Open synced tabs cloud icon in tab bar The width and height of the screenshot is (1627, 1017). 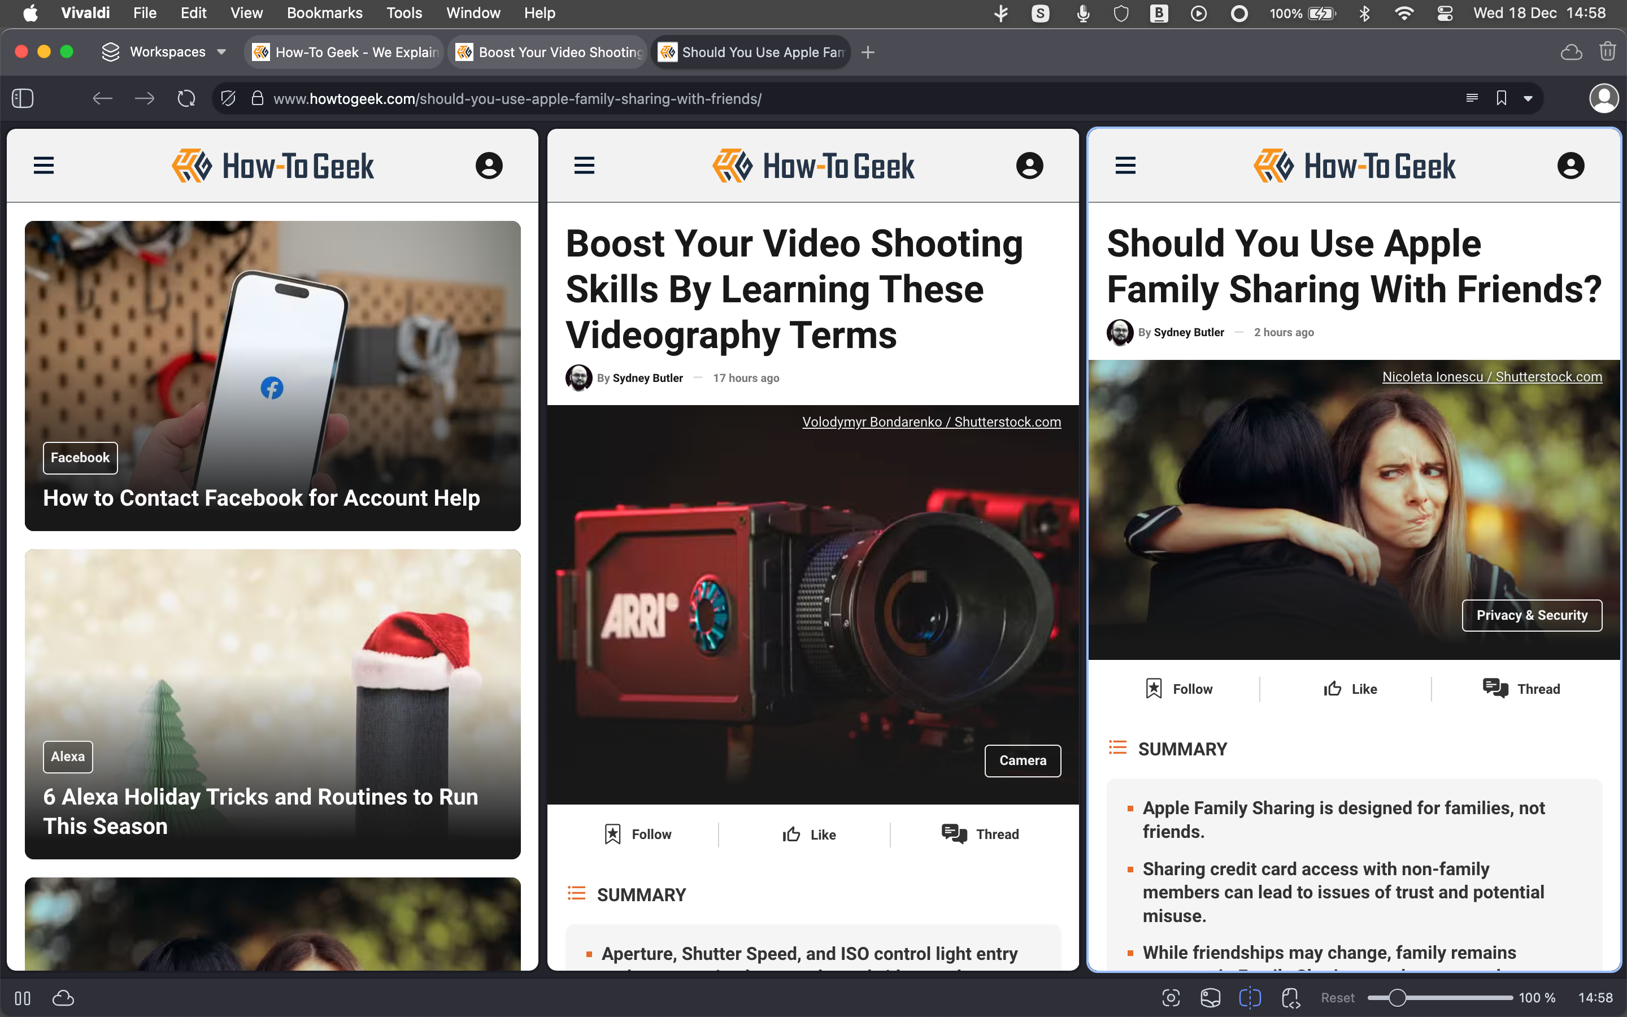pos(1571,52)
